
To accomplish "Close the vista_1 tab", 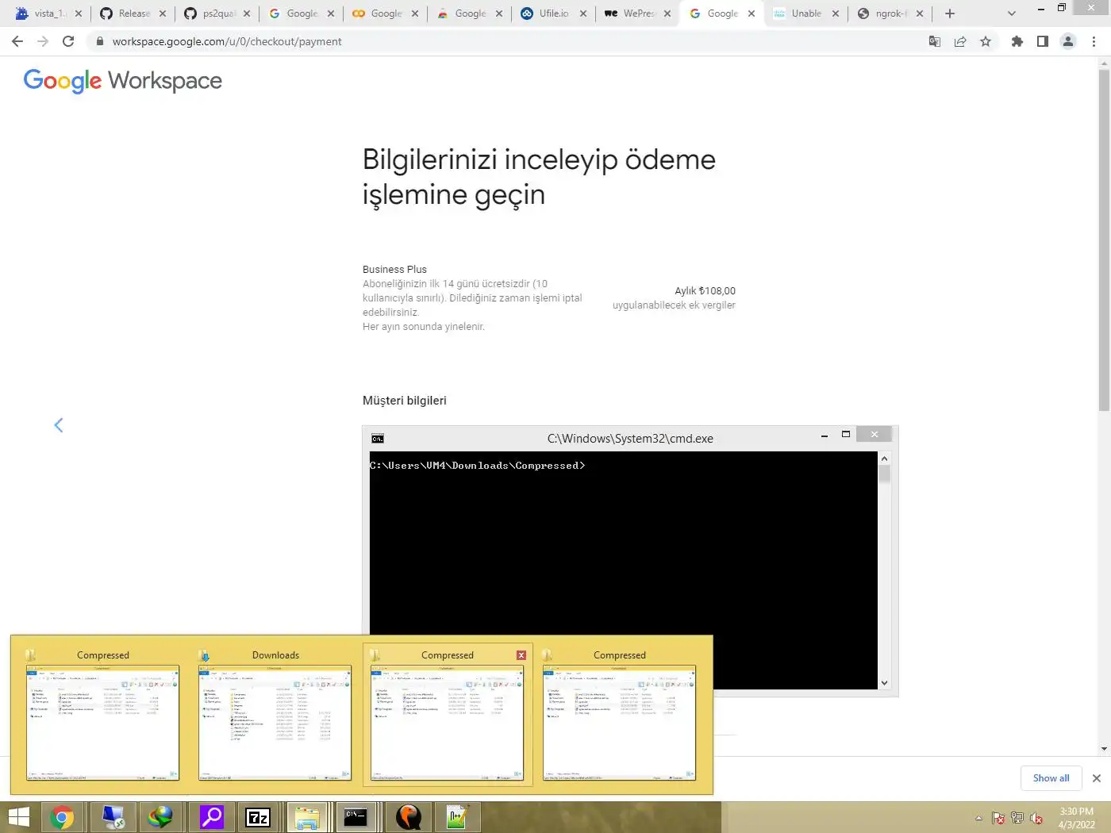I will point(78,13).
